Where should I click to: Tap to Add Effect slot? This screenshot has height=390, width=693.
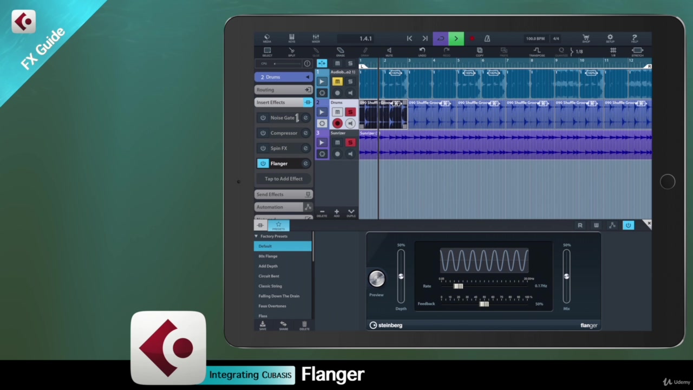[x=284, y=179]
